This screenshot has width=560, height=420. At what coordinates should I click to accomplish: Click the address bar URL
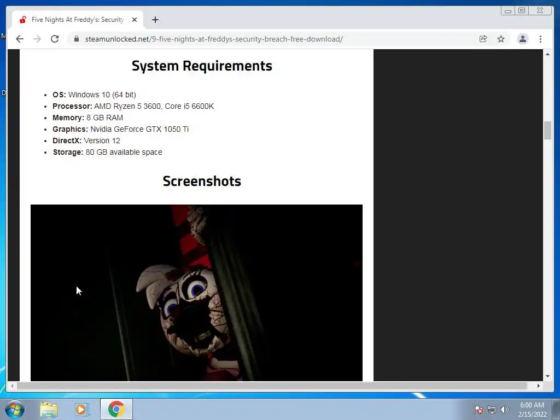214,39
